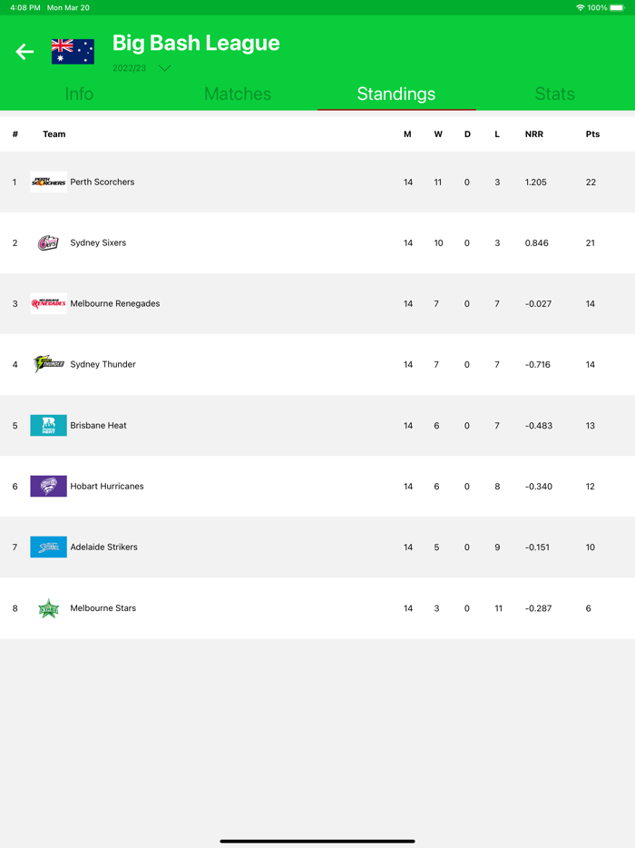The height and width of the screenshot is (848, 635).
Task: Click the Brisbane Heat team emblem
Action: [x=48, y=425]
